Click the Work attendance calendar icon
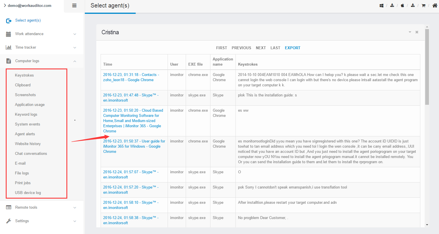The image size is (439, 234). coord(9,34)
